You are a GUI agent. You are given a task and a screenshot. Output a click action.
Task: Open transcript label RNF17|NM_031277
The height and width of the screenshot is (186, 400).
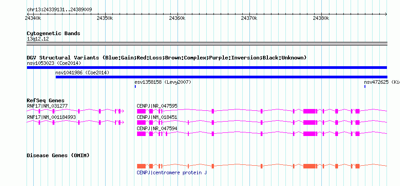click(47, 106)
